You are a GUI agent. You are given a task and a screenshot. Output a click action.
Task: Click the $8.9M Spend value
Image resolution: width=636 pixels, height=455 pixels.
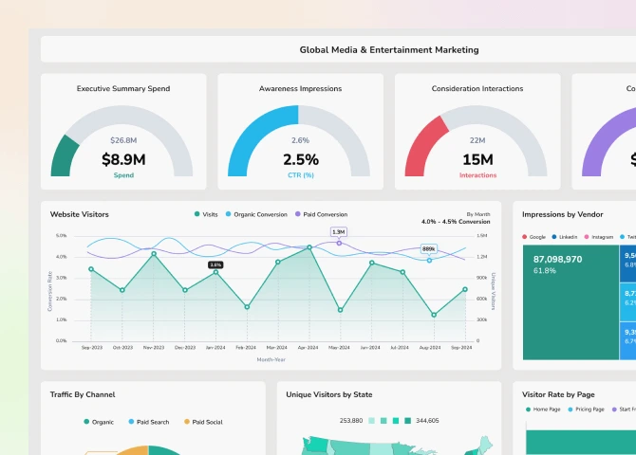123,160
